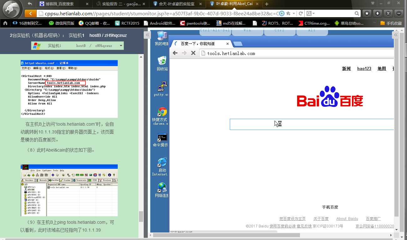The width and height of the screenshot is (407, 240).
Task: Open new tab button in remote Chrome
Action: click(x=238, y=44)
